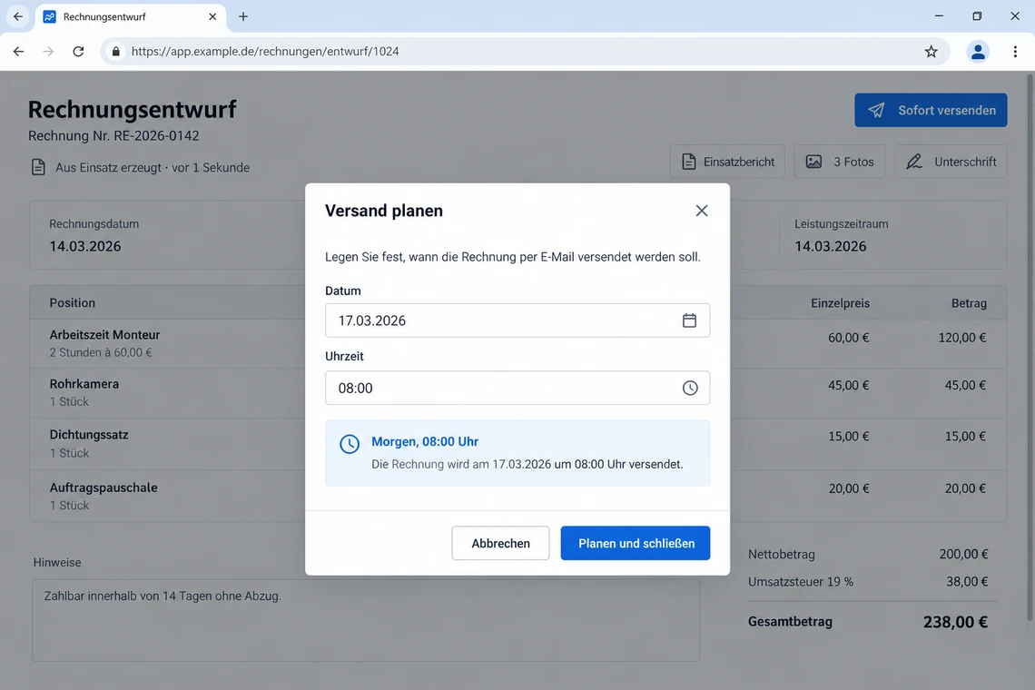Click the Leistungszeitraum value 14.03.2026
The image size is (1035, 690).
(831, 246)
